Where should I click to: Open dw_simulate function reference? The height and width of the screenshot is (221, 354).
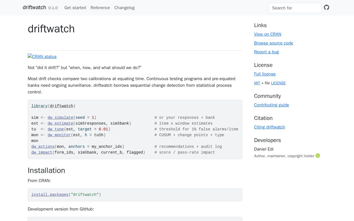60,118
